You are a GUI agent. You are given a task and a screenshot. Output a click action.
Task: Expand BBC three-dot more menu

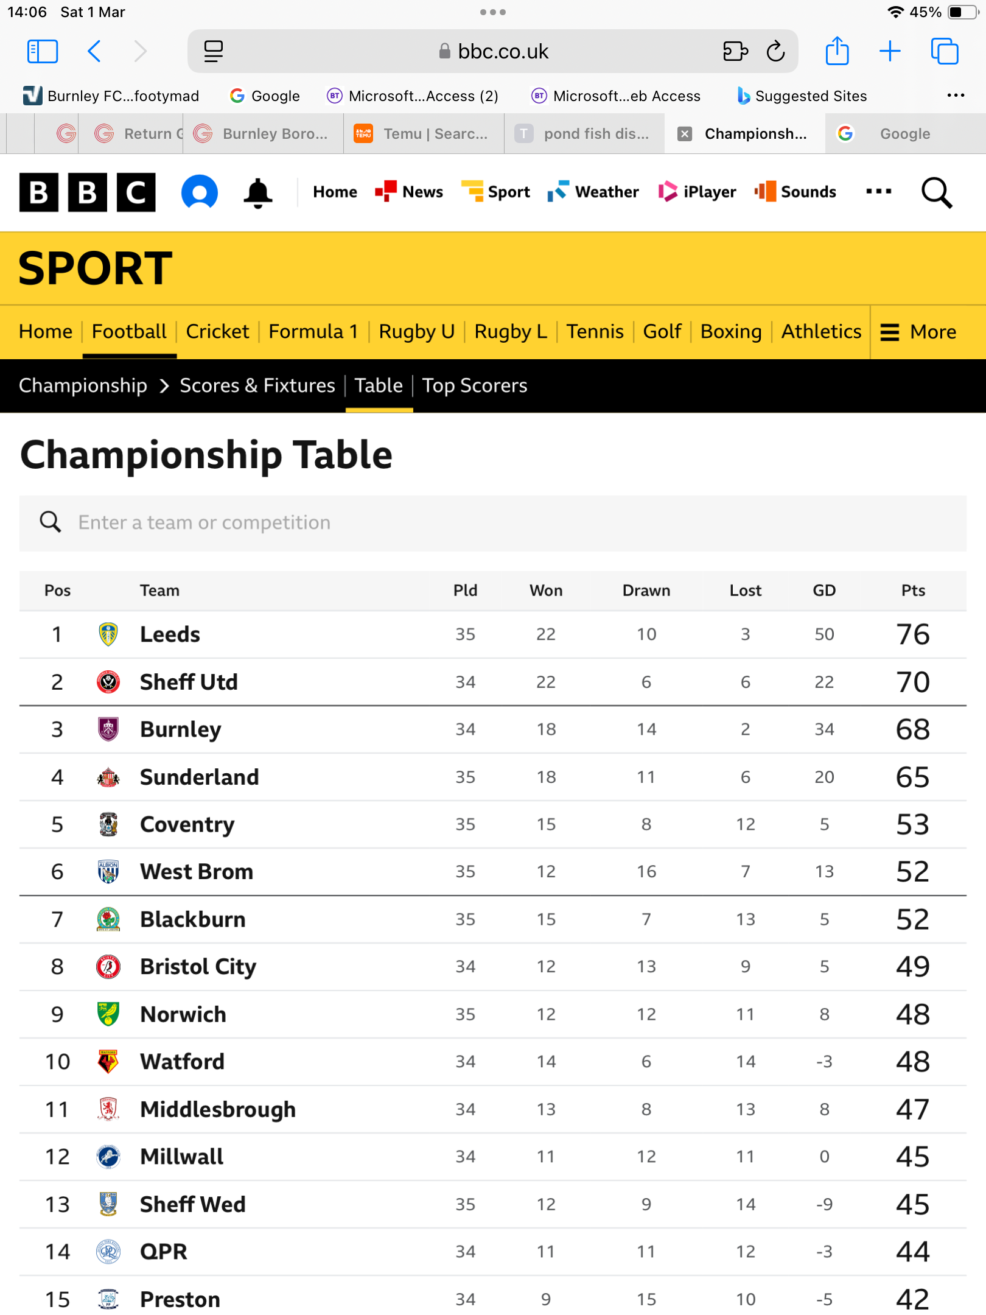pos(878,192)
